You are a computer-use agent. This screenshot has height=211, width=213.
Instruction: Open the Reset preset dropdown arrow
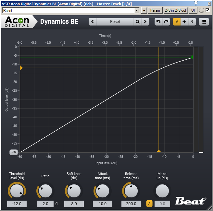pos(137,10)
